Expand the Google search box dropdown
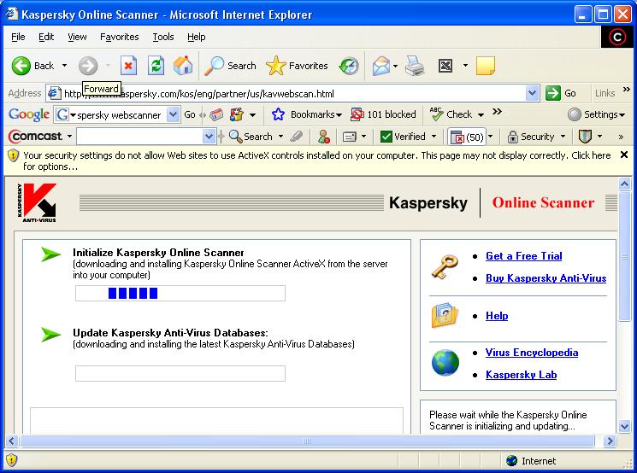The height and width of the screenshot is (473, 637). tap(173, 114)
